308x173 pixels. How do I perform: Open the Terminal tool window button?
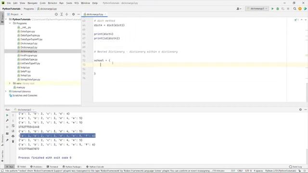pos(52,167)
